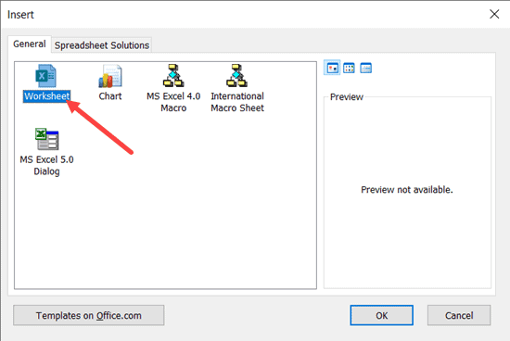
Task: Select the Chart template icon
Action: 110,76
